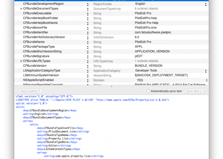Click the XML declaration line in editor
The height and width of the screenshot is (159, 223).
[x=44, y=96]
